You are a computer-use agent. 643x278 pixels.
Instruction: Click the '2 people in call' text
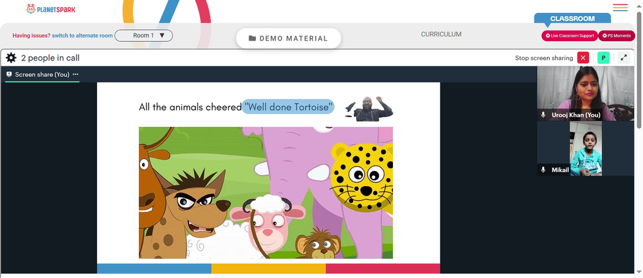point(50,58)
